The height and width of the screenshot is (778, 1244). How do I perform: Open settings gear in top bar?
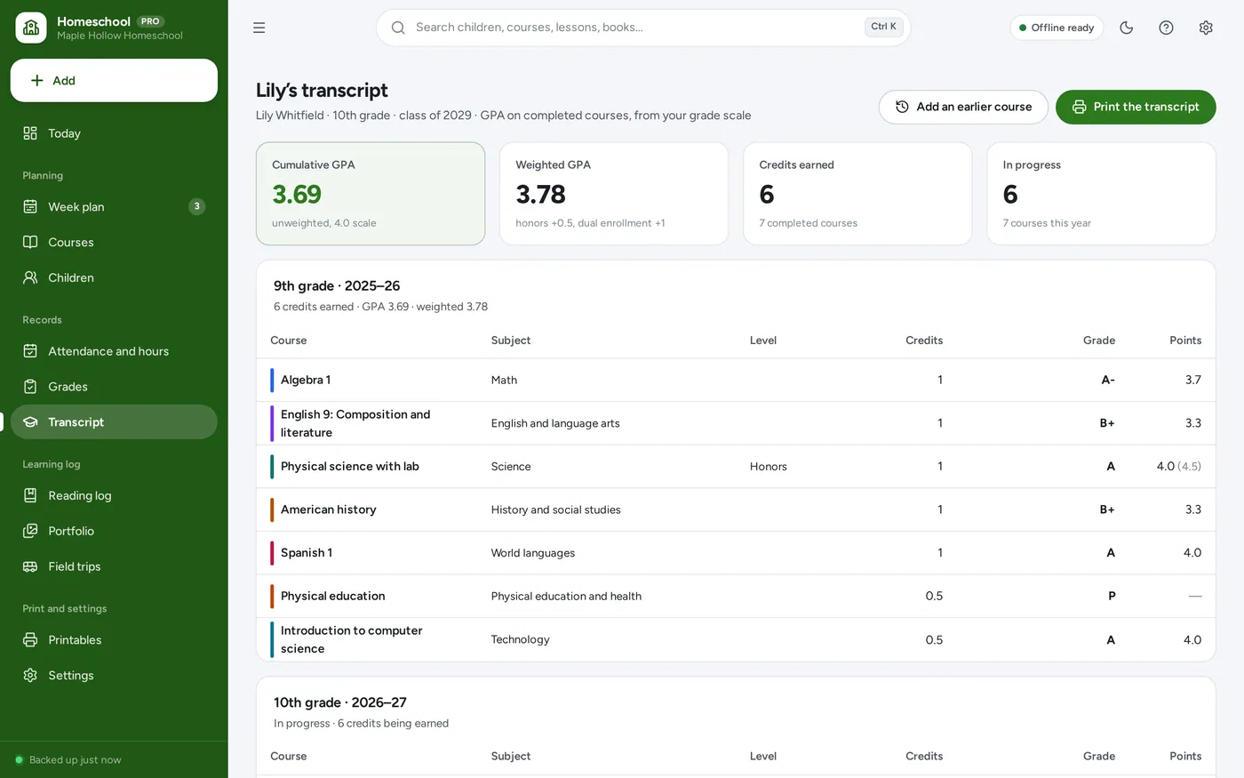(x=1206, y=28)
